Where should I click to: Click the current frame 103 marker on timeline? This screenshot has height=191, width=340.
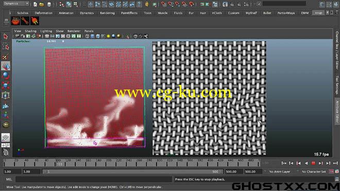59,164
